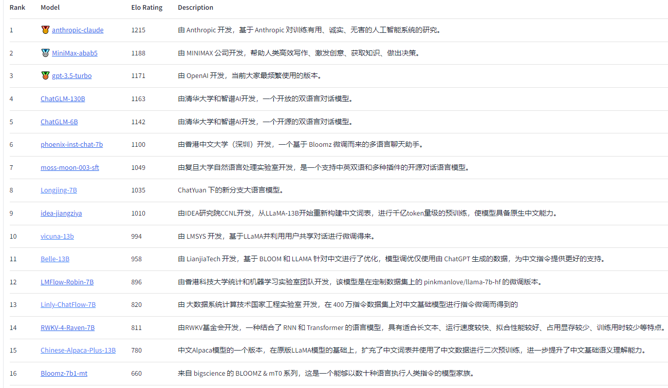Click the gold medal icon beside anthropic-claude
The height and width of the screenshot is (388, 668).
click(45, 30)
